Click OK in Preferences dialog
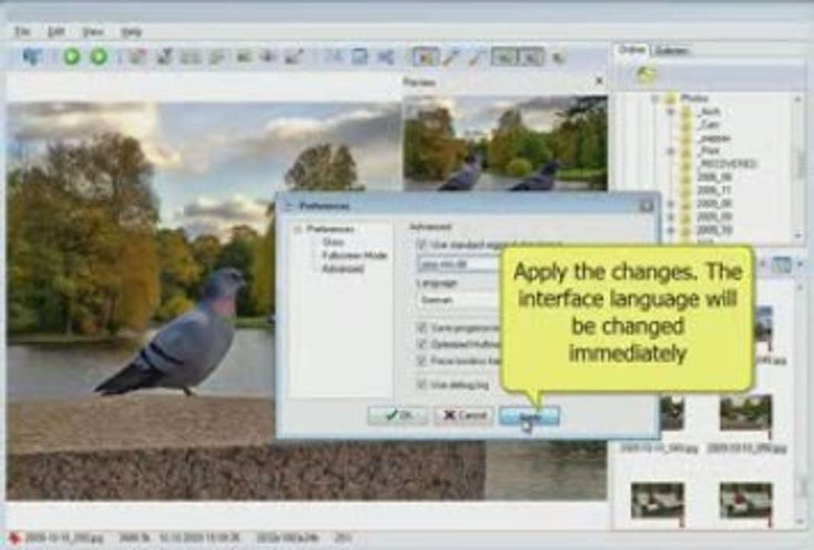The width and height of the screenshot is (814, 550). click(398, 415)
